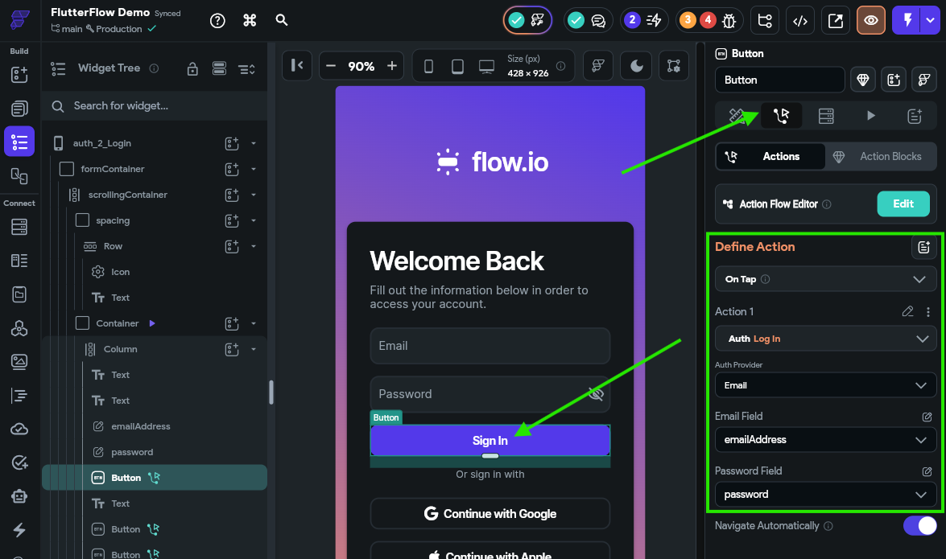Image resolution: width=946 pixels, height=559 pixels.
Task: Toggle dark mode moon icon
Action: point(636,66)
